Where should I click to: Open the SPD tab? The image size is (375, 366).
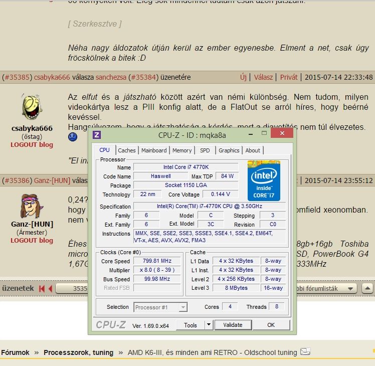(205, 150)
